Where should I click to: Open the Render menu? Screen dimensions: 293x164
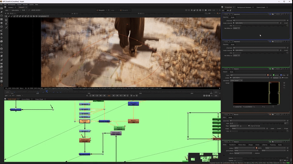pyautogui.click(x=25, y=4)
